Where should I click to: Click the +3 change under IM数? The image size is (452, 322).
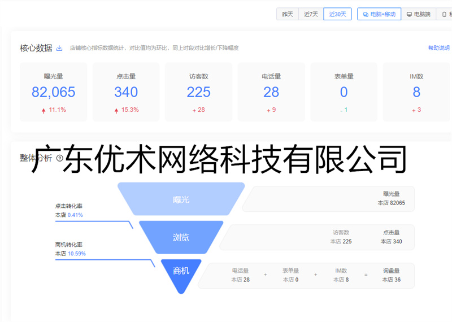tap(416, 110)
